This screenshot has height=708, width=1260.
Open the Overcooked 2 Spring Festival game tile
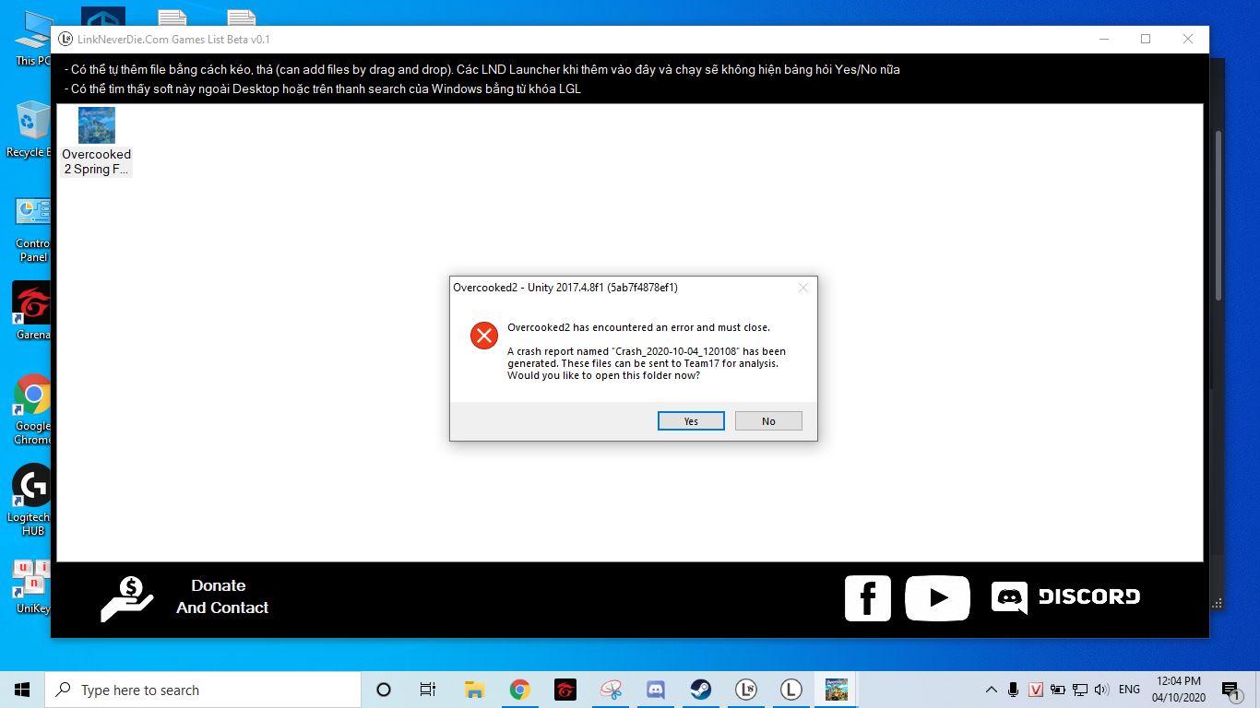point(96,141)
